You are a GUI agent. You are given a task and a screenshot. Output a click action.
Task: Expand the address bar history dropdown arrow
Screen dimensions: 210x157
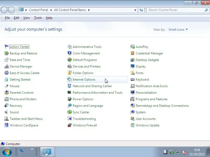coord(135,10)
